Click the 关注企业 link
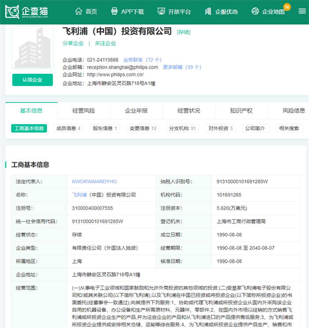Screen dimensions: 309x328 106,43
